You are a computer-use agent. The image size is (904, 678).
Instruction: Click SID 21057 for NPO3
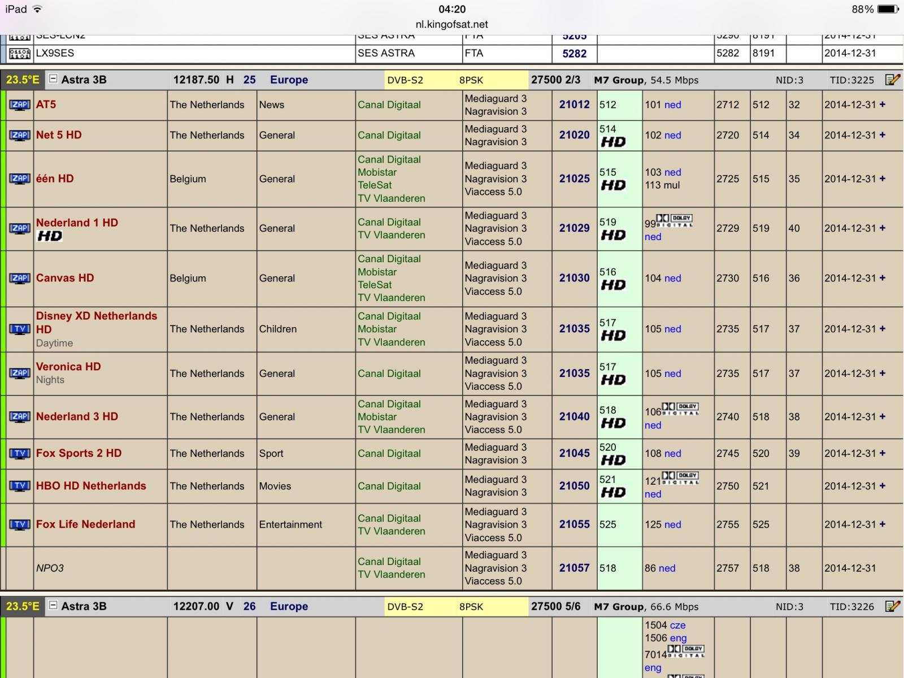[x=574, y=568]
